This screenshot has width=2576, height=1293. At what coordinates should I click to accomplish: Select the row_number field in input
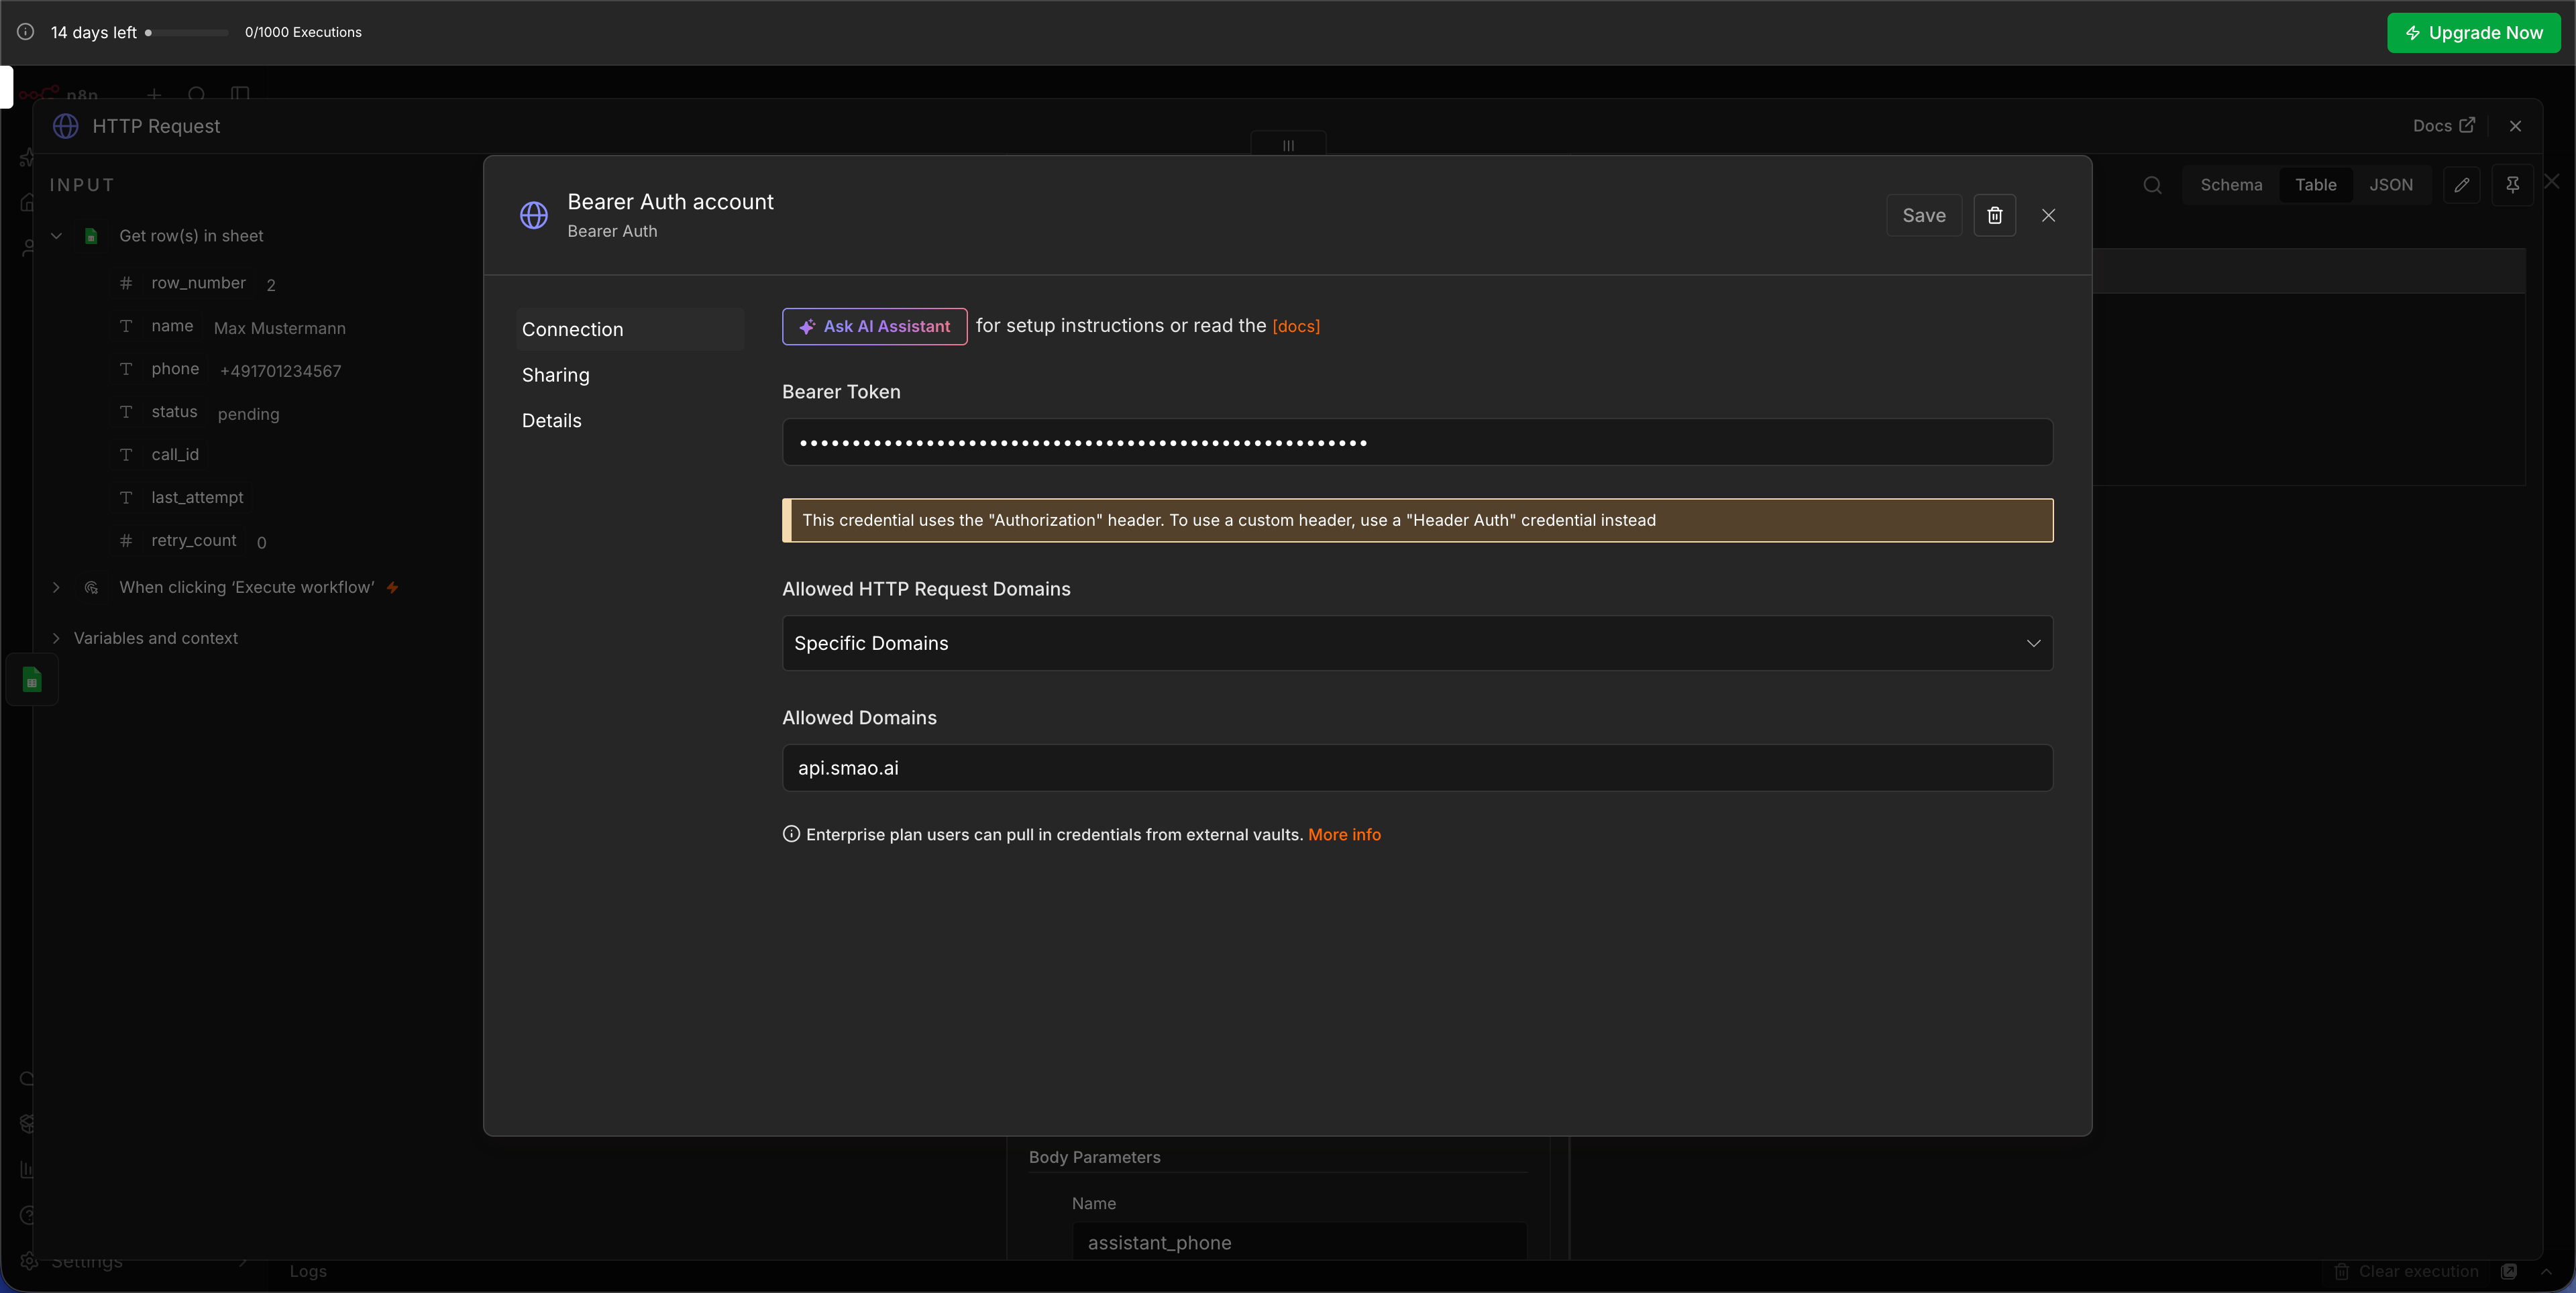[198, 283]
